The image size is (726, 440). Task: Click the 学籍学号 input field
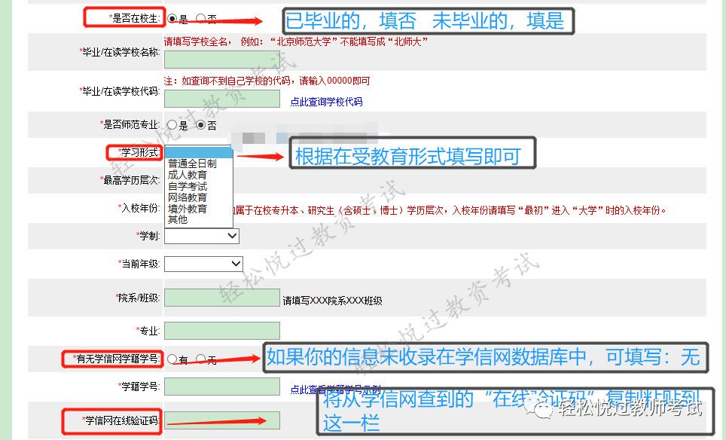point(222,387)
